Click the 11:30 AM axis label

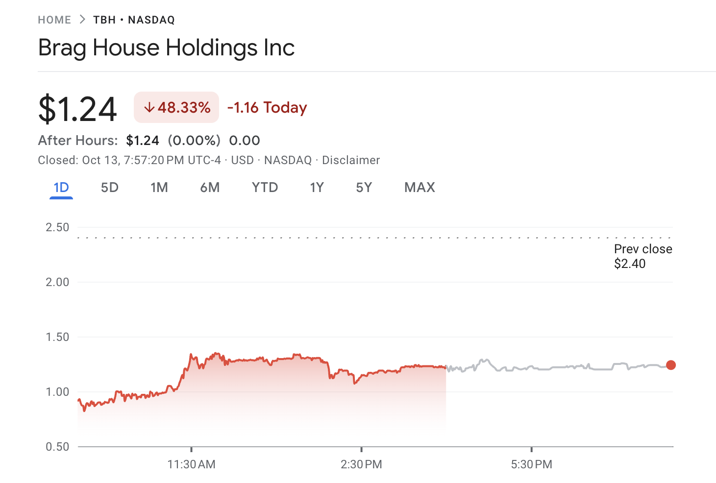tap(192, 464)
